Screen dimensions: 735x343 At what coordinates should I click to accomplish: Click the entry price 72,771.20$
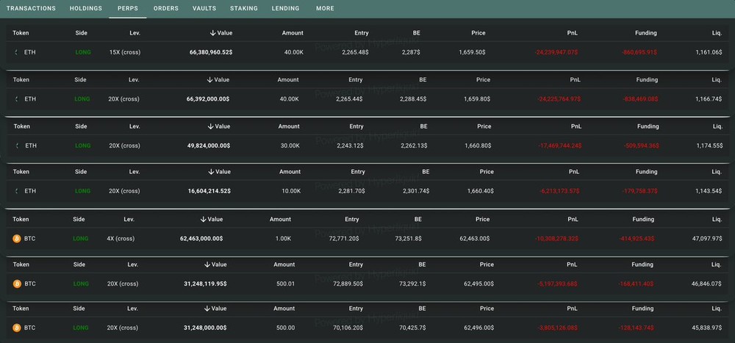345,239
